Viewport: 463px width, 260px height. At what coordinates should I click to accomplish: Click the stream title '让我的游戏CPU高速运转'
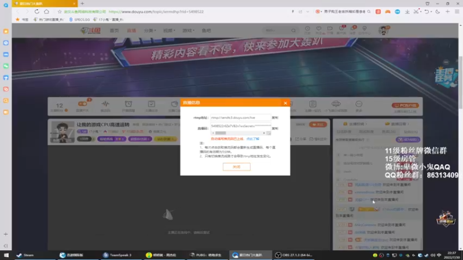pos(103,125)
